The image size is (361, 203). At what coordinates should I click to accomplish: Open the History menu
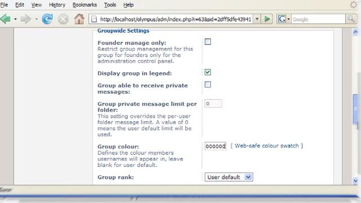point(57,5)
